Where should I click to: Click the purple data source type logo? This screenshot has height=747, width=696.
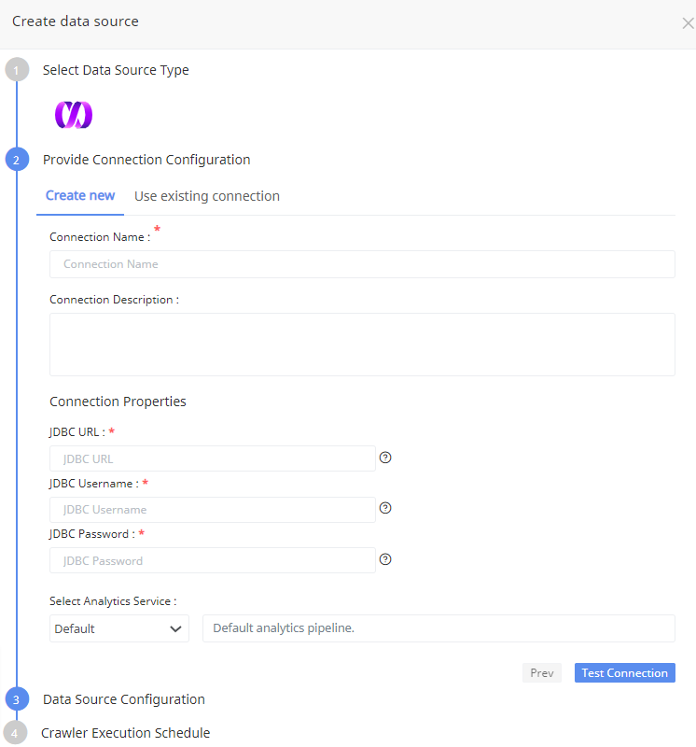click(73, 115)
